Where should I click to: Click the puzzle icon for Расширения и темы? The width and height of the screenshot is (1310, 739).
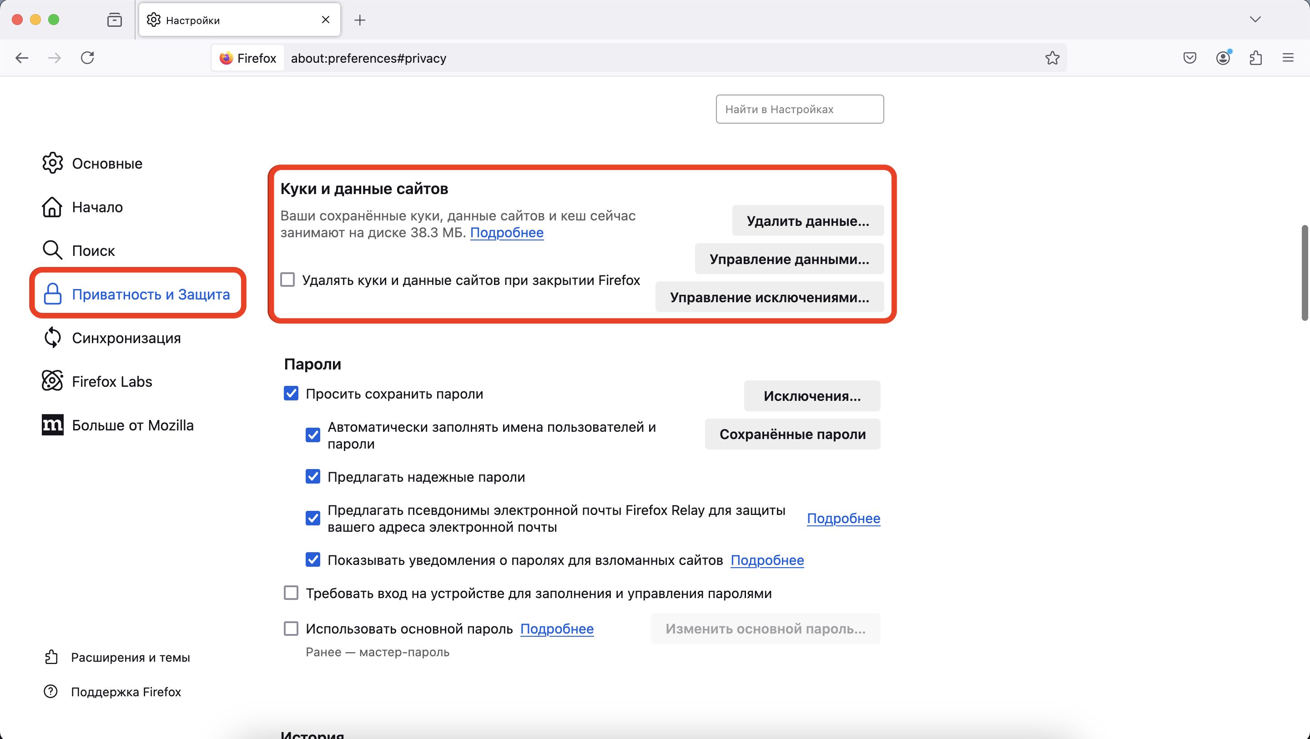[51, 657]
